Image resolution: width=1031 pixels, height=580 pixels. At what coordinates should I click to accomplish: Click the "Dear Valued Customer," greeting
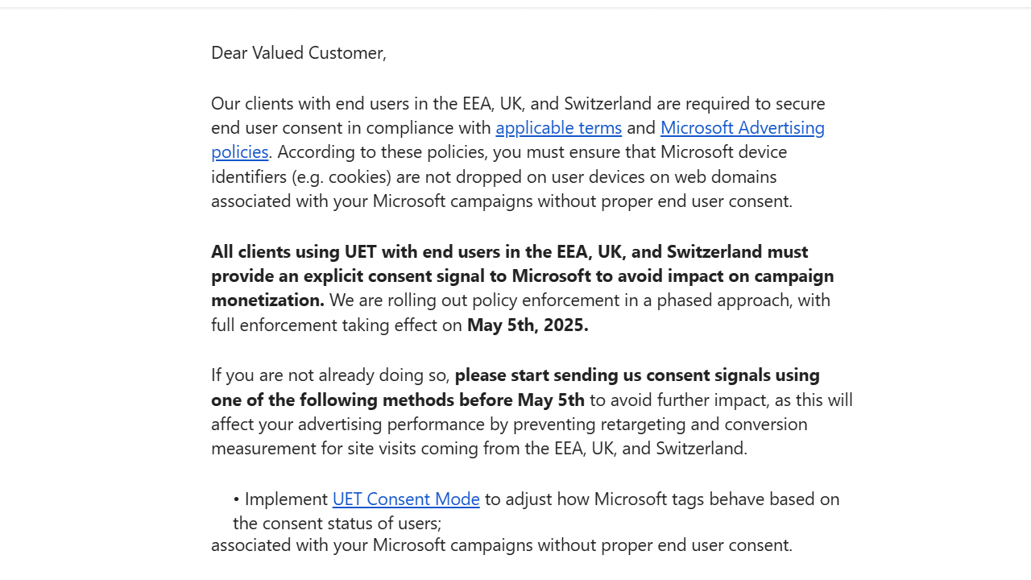tap(299, 53)
